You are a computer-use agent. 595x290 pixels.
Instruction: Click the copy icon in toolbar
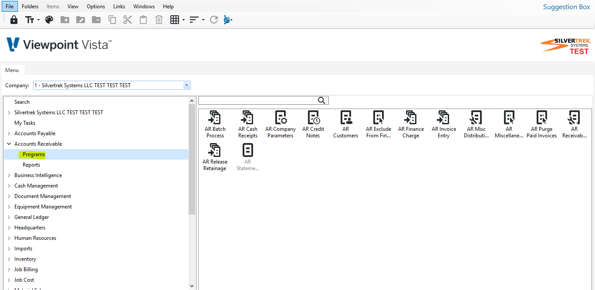(112, 20)
